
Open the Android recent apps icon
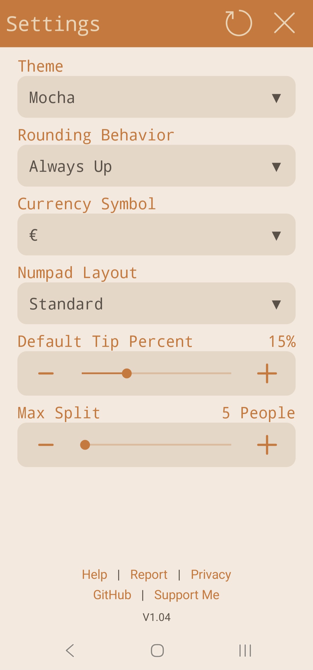pyautogui.click(x=245, y=651)
